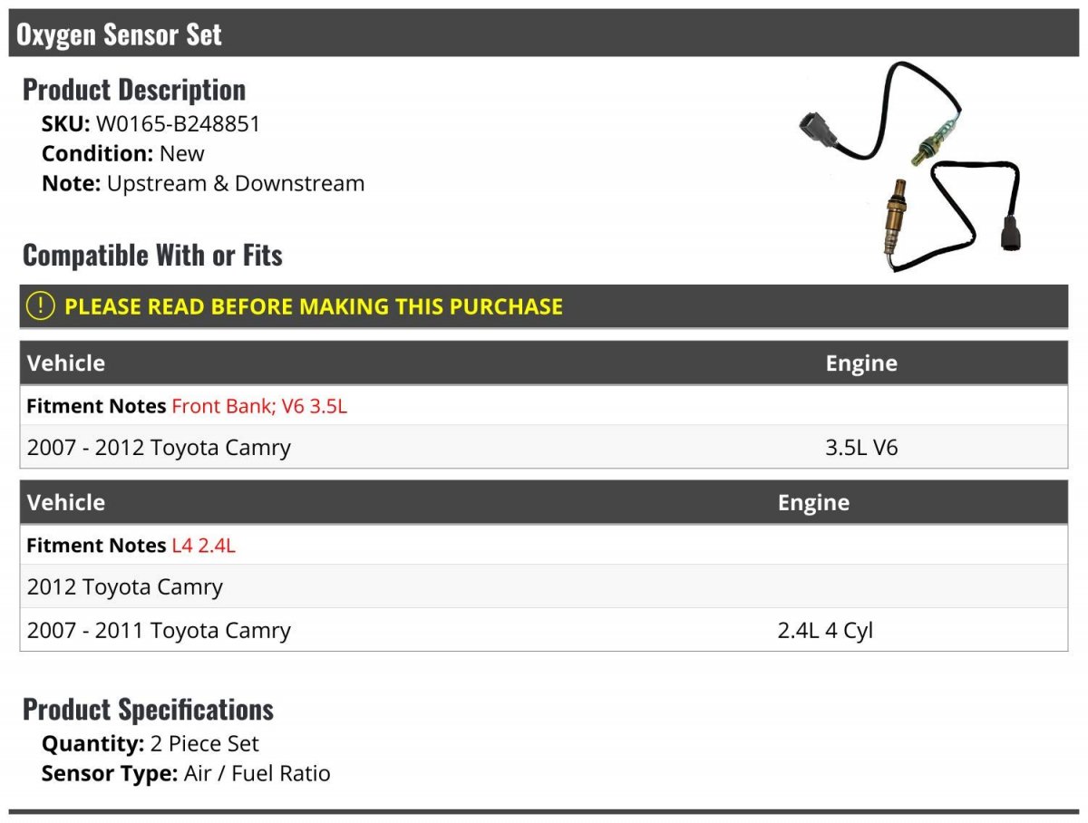Click the PLEASE READ BEFORE MAKING THIS PURCHASE banner
The width and height of the screenshot is (1088, 823).
tap(544, 306)
